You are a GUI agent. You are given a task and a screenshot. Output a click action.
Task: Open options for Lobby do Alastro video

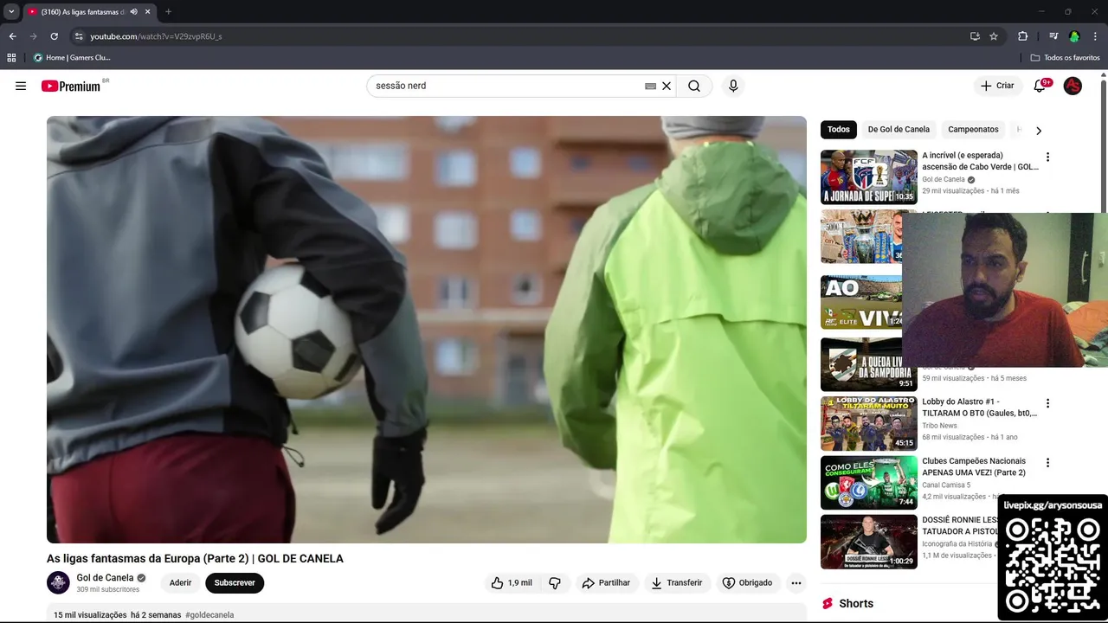[x=1047, y=403]
